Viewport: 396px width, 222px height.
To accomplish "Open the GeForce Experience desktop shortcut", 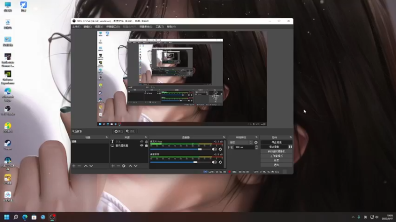I will point(8,77).
